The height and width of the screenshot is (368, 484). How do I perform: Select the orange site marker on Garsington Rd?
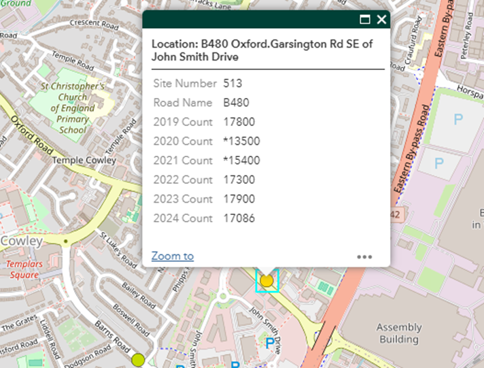pyautogui.click(x=266, y=280)
